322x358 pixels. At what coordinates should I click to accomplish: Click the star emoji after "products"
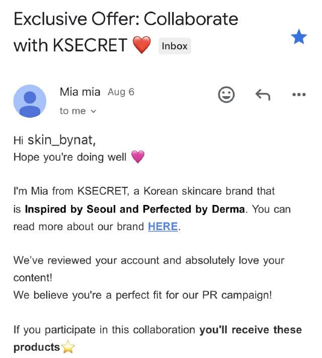68,347
